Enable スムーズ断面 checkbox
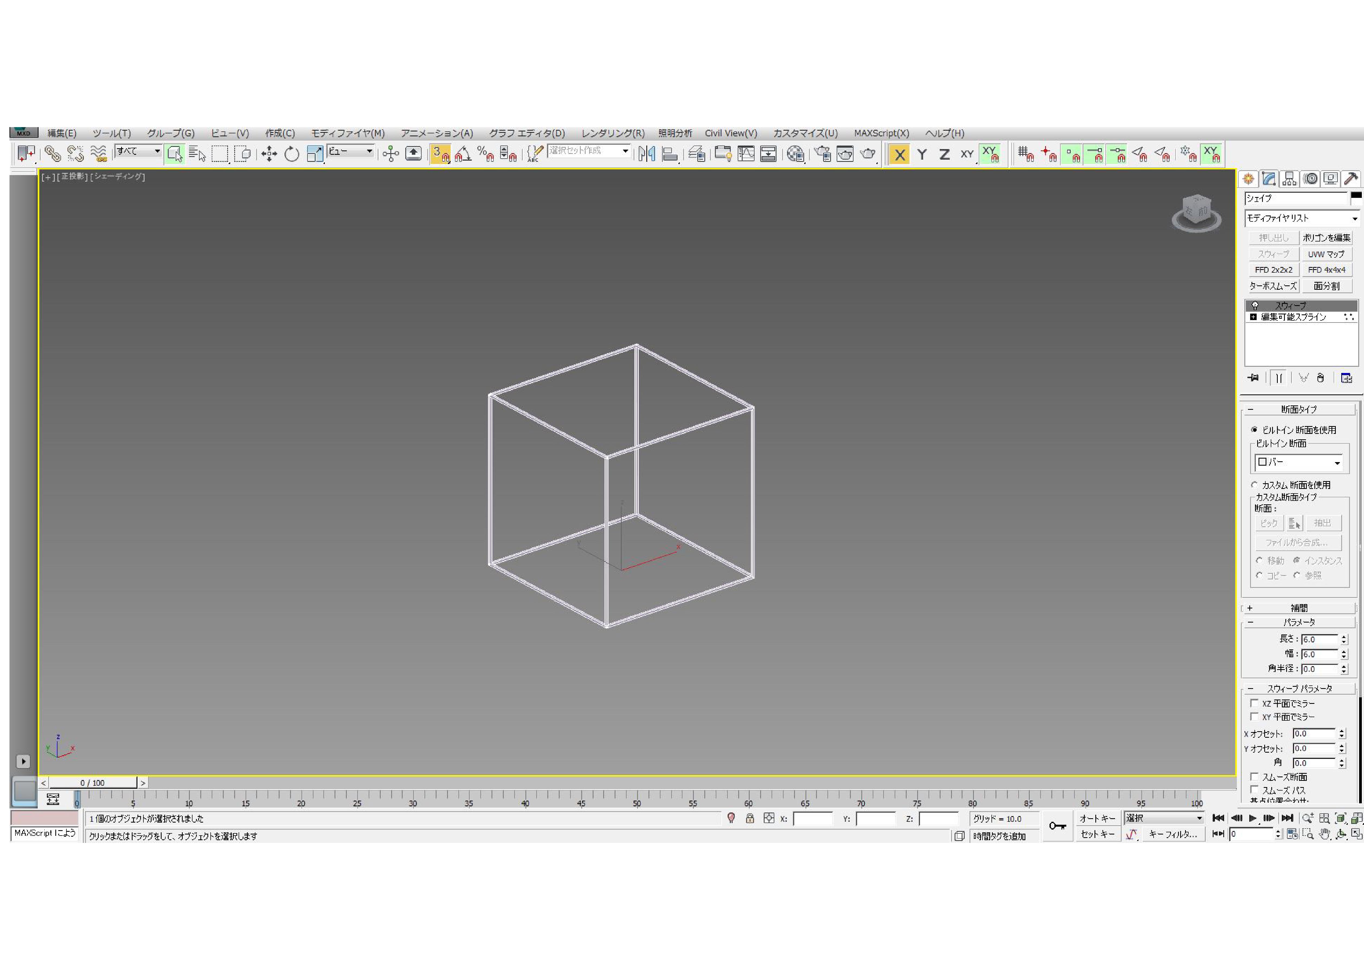The height and width of the screenshot is (970, 1364). (1254, 776)
